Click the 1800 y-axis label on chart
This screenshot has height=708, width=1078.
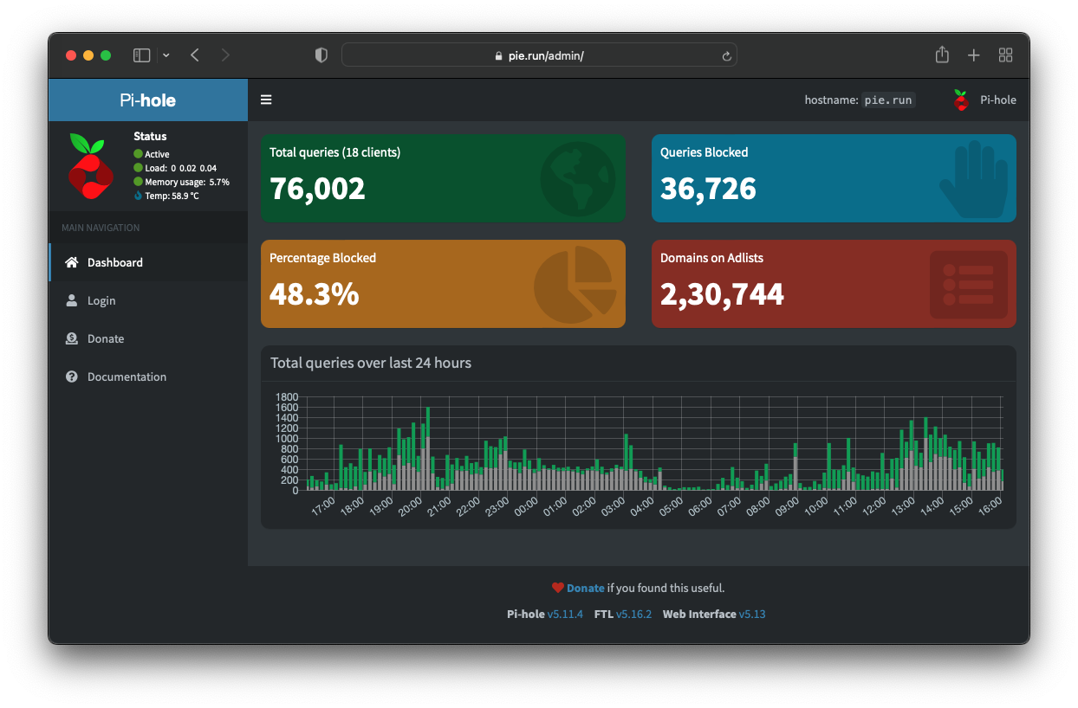[287, 397]
